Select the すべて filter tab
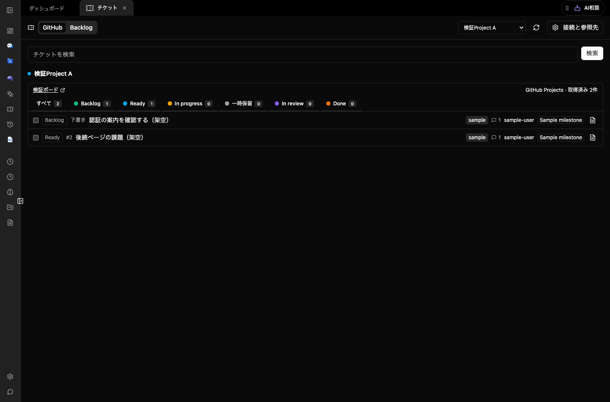This screenshot has width=610, height=402. tap(49, 104)
